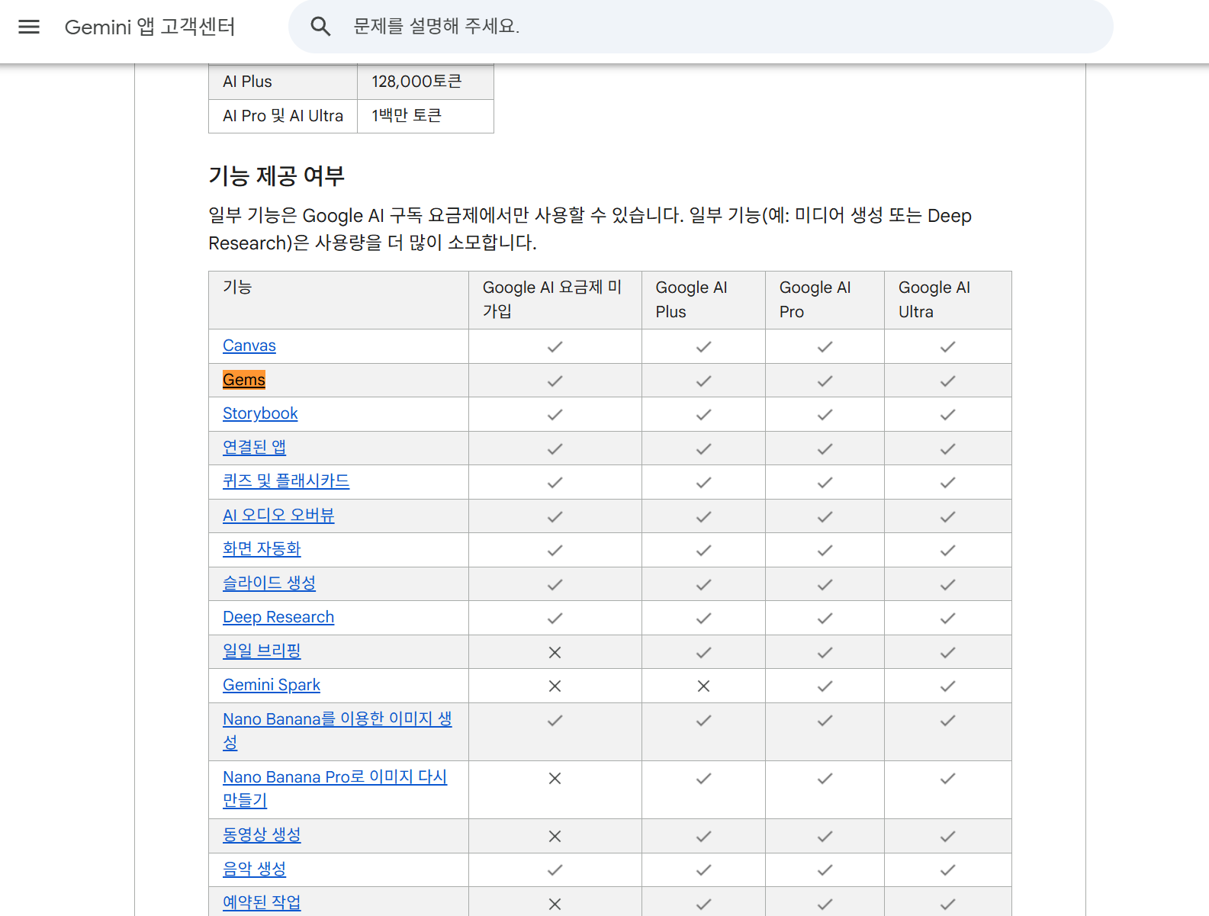The height and width of the screenshot is (916, 1209).
Task: Click 슬라이드 생성 checkmark under AI Pro
Action: [x=825, y=585]
